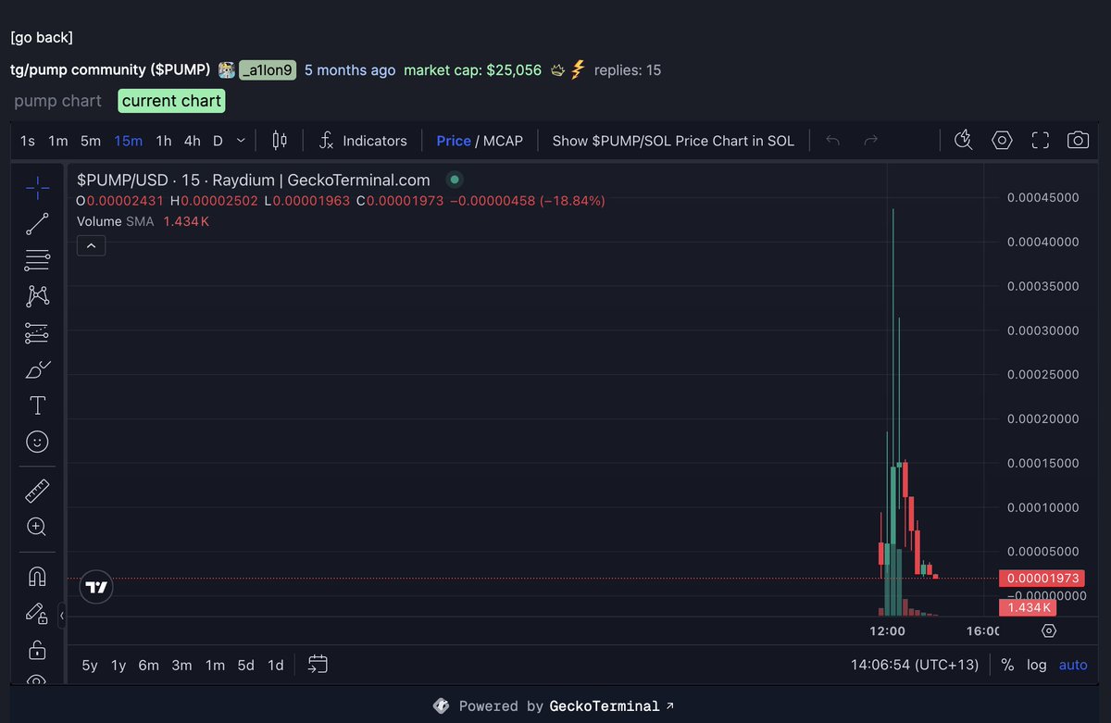The image size is (1111, 723).
Task: Click the current price label 0.00001973
Action: coord(1040,579)
